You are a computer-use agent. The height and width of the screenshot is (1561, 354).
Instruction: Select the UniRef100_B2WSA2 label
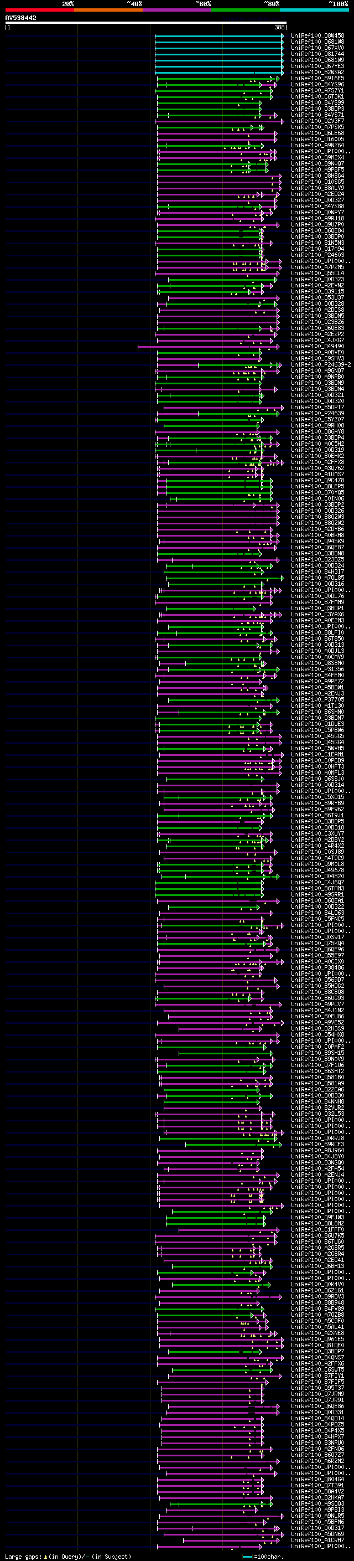[x=317, y=72]
